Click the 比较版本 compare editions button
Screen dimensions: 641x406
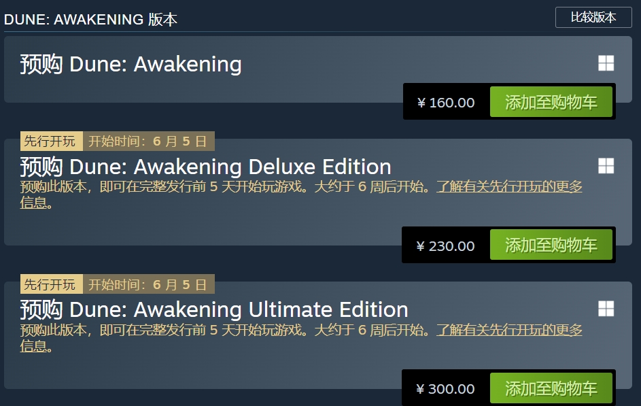click(x=593, y=18)
